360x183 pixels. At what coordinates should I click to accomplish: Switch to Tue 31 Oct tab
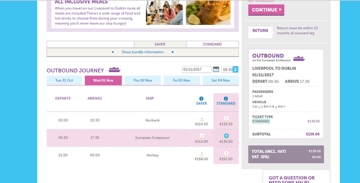click(x=64, y=80)
